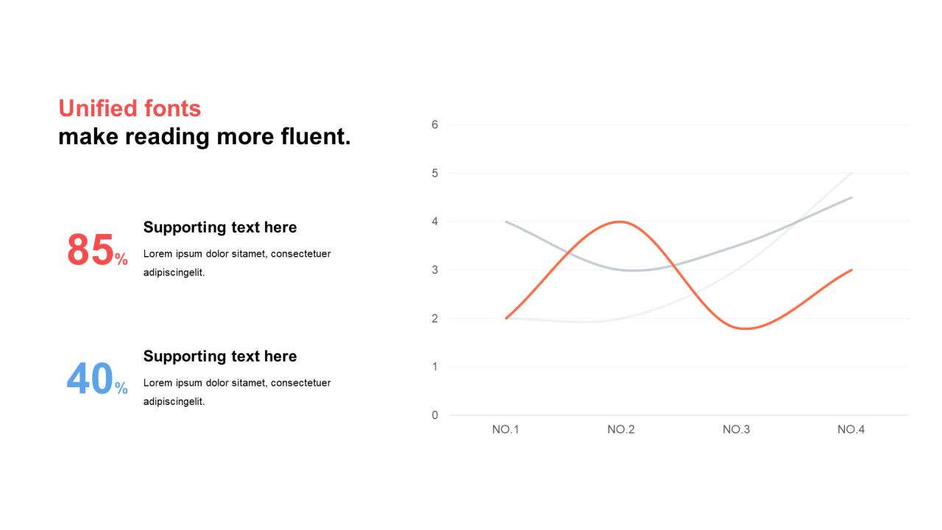Click the small blue percent sign

click(x=121, y=388)
